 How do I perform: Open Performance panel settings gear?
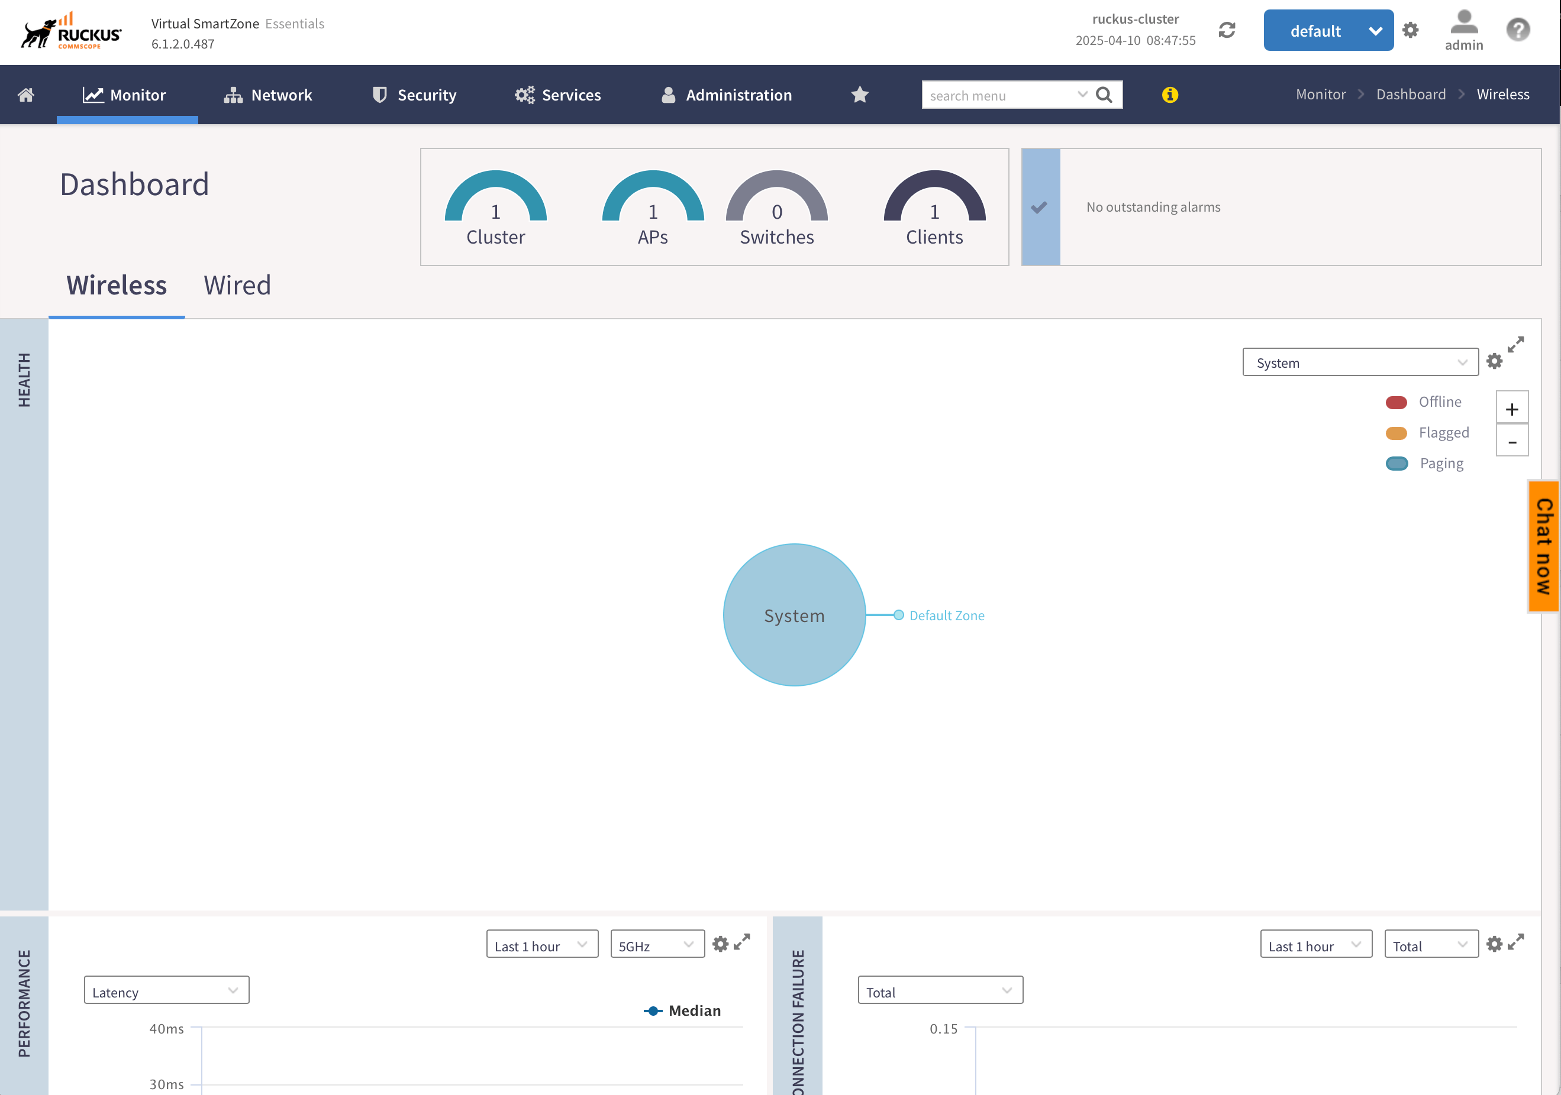pyautogui.click(x=720, y=944)
